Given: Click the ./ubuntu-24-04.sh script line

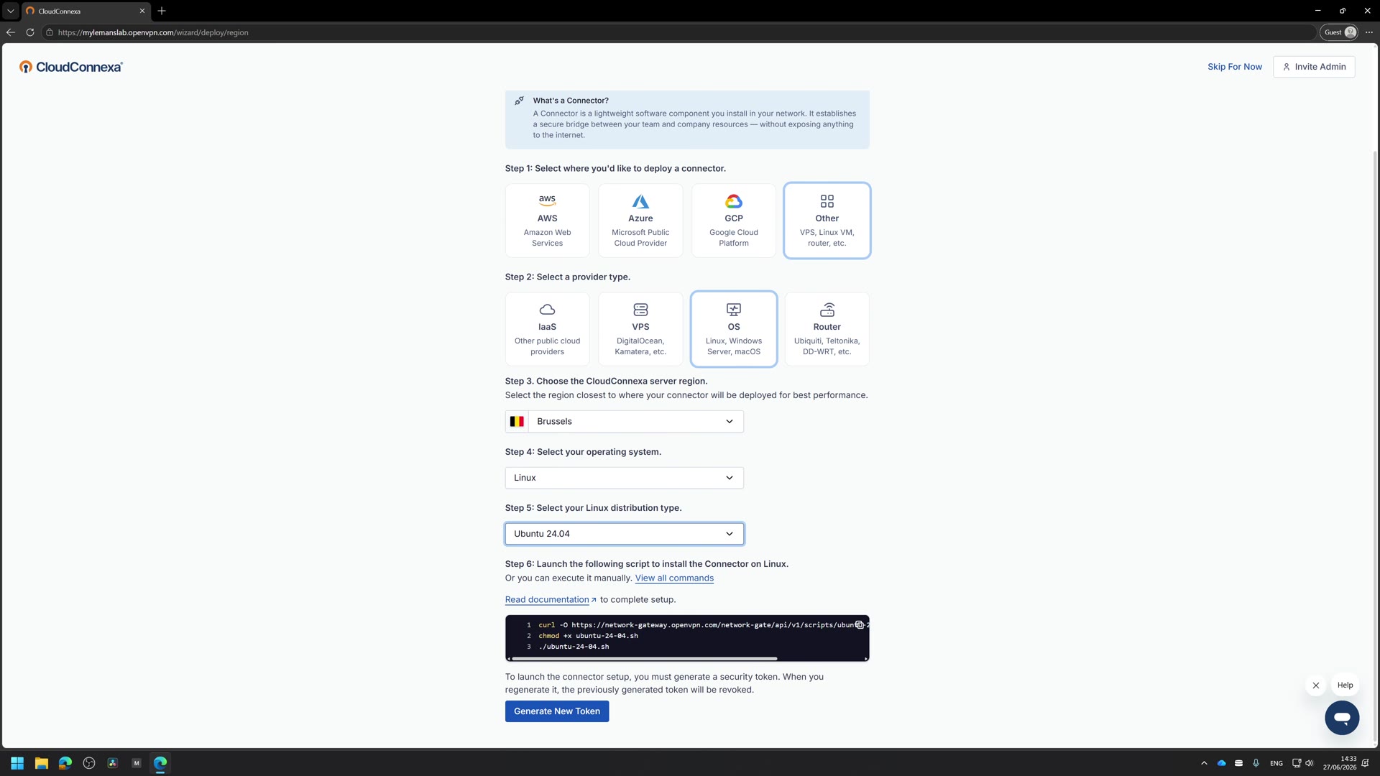Looking at the screenshot, I should (x=574, y=647).
